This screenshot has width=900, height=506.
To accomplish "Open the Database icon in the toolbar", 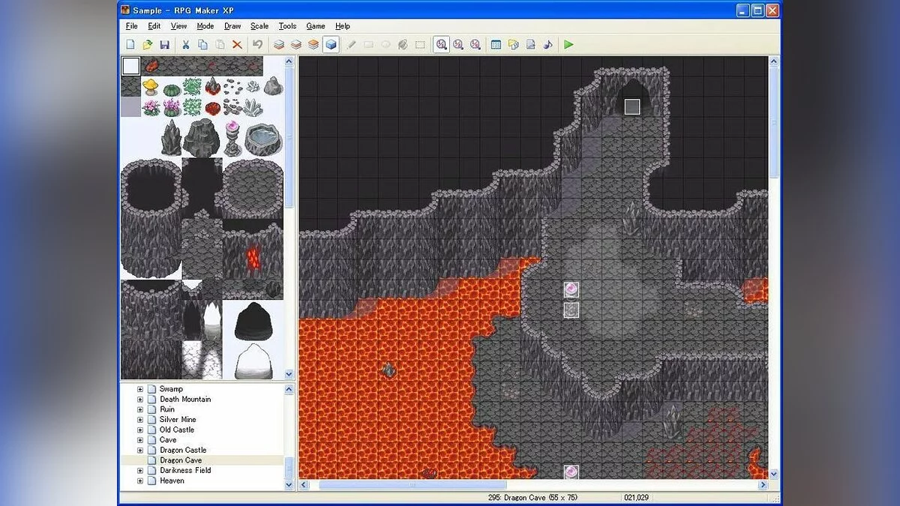I will tap(496, 45).
